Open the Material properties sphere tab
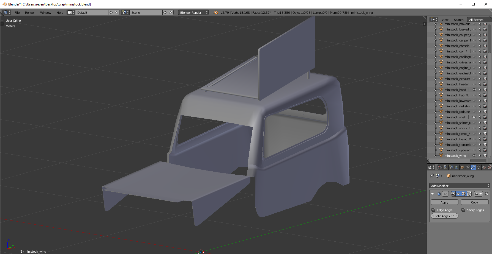Viewport: 492px width, 254px height. pos(484,167)
